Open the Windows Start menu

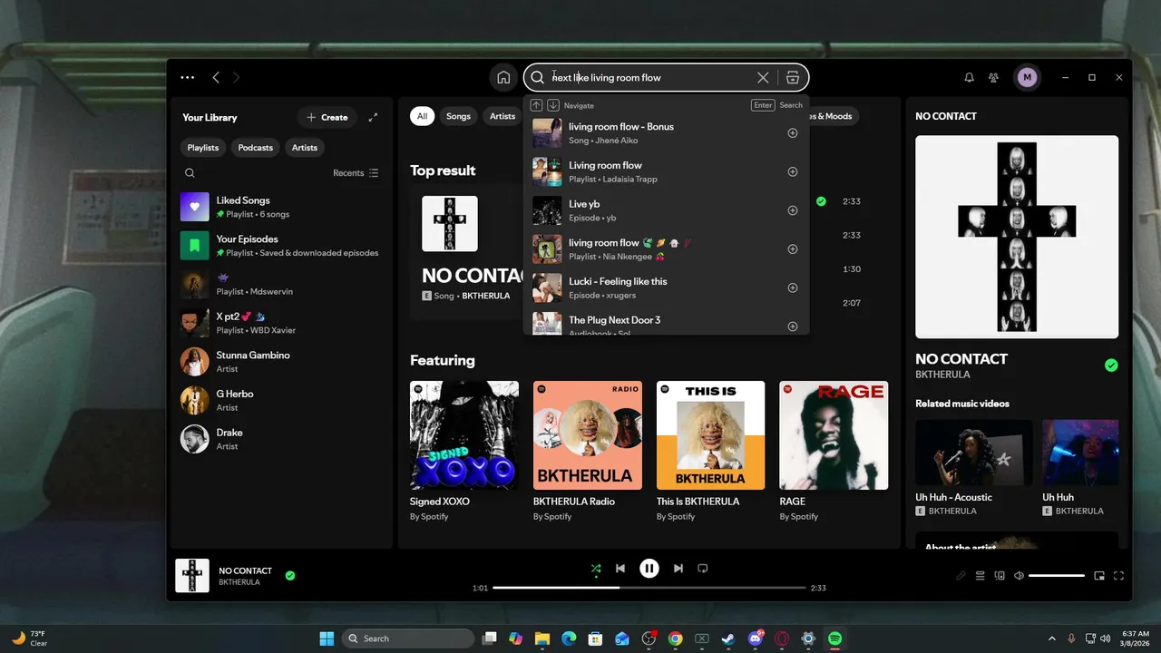(x=327, y=638)
